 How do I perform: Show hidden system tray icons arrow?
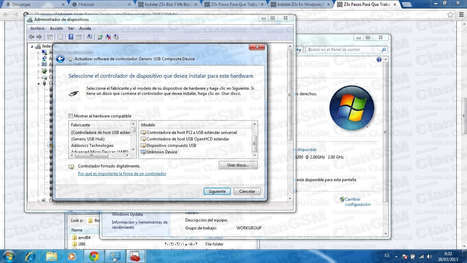(396, 256)
